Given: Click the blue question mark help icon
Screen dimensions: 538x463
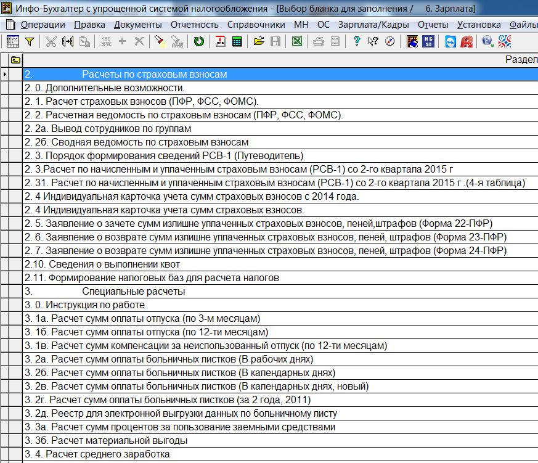Looking at the screenshot, I should pos(357,41).
